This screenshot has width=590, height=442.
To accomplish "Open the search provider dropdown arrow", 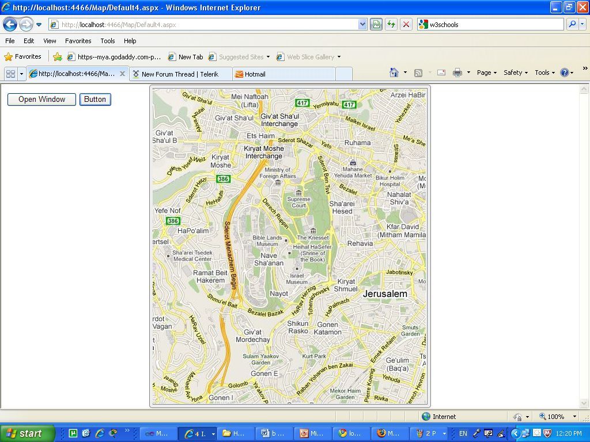I will [x=583, y=25].
